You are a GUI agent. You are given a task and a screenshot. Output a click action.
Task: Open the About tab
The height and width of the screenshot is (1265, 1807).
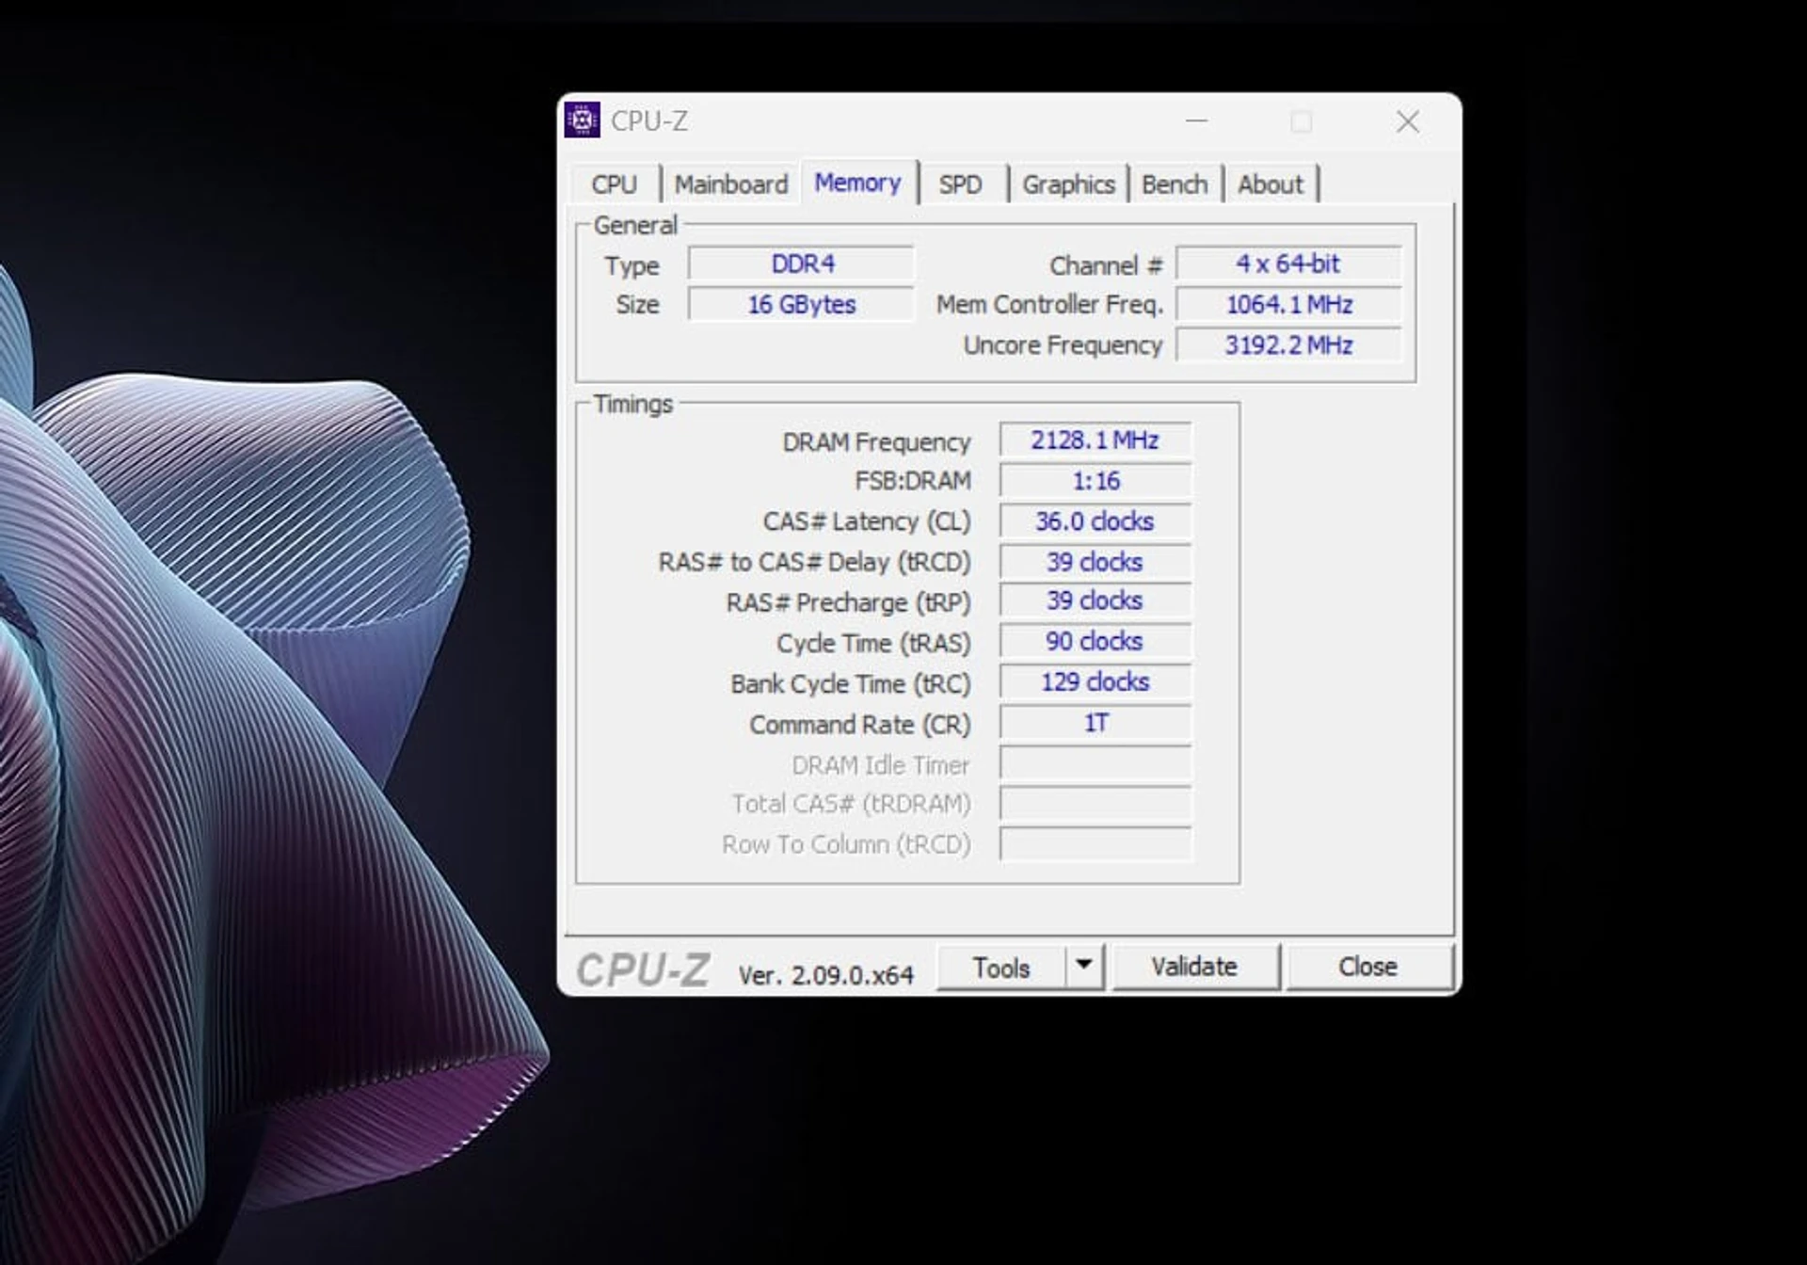pos(1271,184)
